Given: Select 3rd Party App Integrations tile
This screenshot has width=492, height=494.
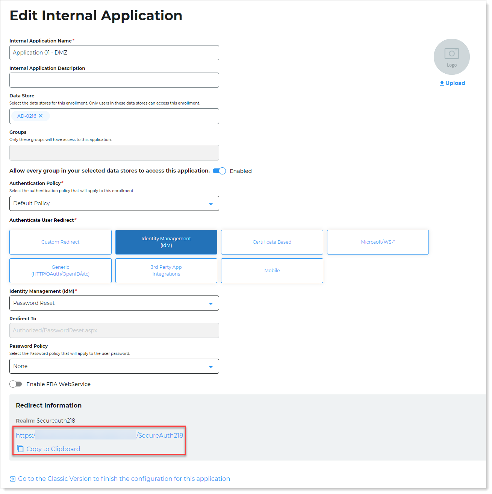Looking at the screenshot, I should (166, 271).
